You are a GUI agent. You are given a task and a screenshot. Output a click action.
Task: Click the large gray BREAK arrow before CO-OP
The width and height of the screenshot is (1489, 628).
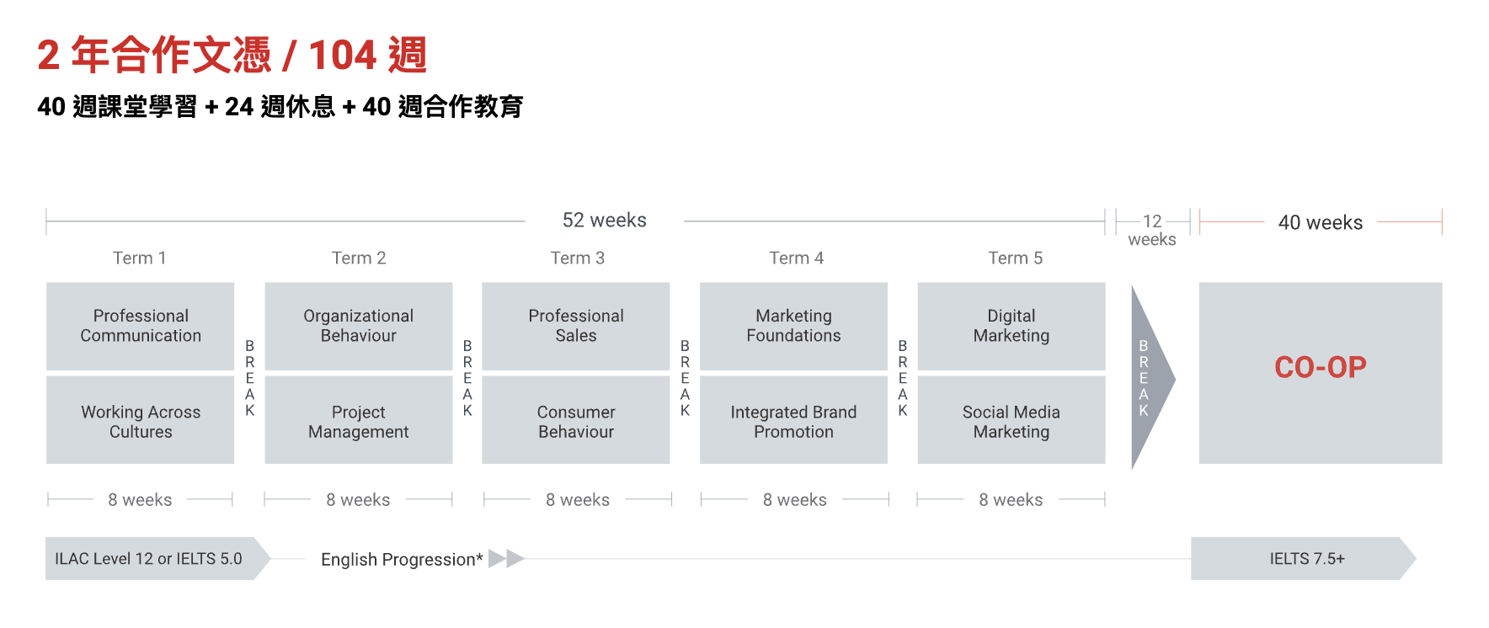pyautogui.click(x=1151, y=378)
